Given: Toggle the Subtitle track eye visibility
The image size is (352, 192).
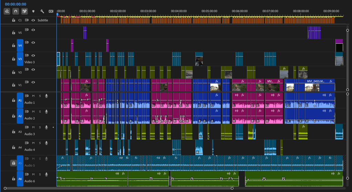Looking at the screenshot, I should click(x=33, y=20).
